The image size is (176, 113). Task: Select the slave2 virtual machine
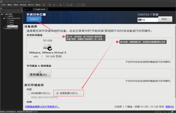pyautogui.click(x=12, y=24)
